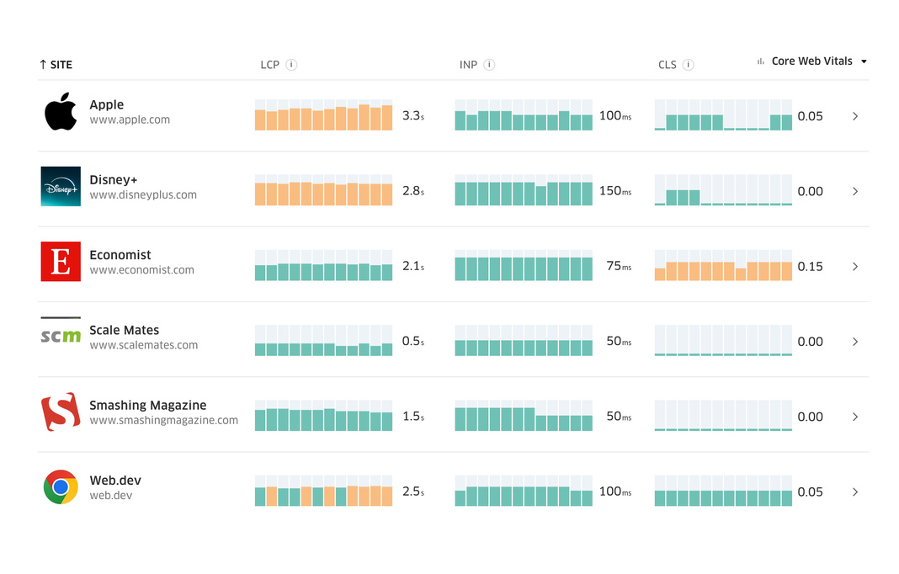Click the Smashing Magazine logo icon
This screenshot has width=899, height=574.
(61, 412)
